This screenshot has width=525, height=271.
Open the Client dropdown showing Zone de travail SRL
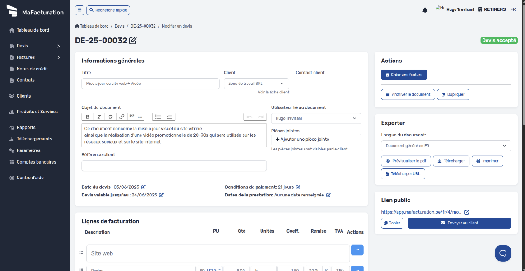256,83
